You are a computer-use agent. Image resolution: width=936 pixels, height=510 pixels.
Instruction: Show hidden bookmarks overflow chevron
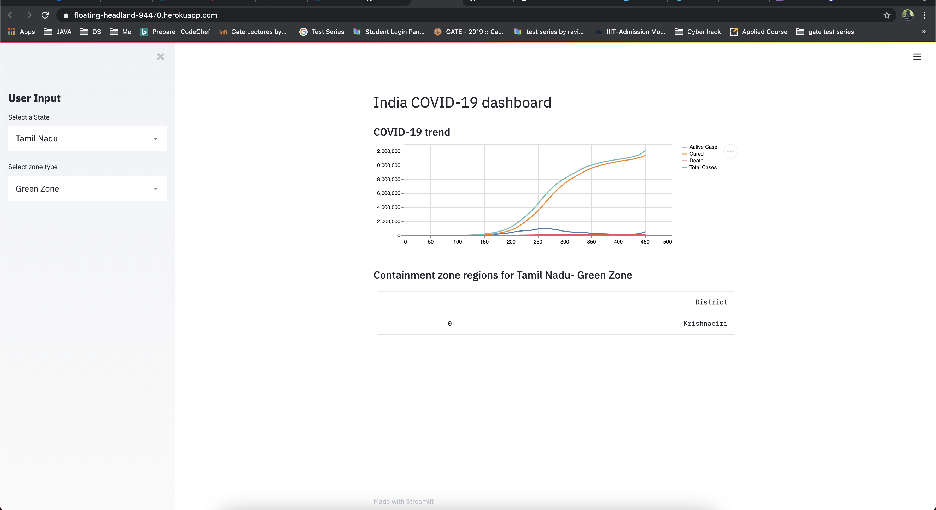point(924,32)
